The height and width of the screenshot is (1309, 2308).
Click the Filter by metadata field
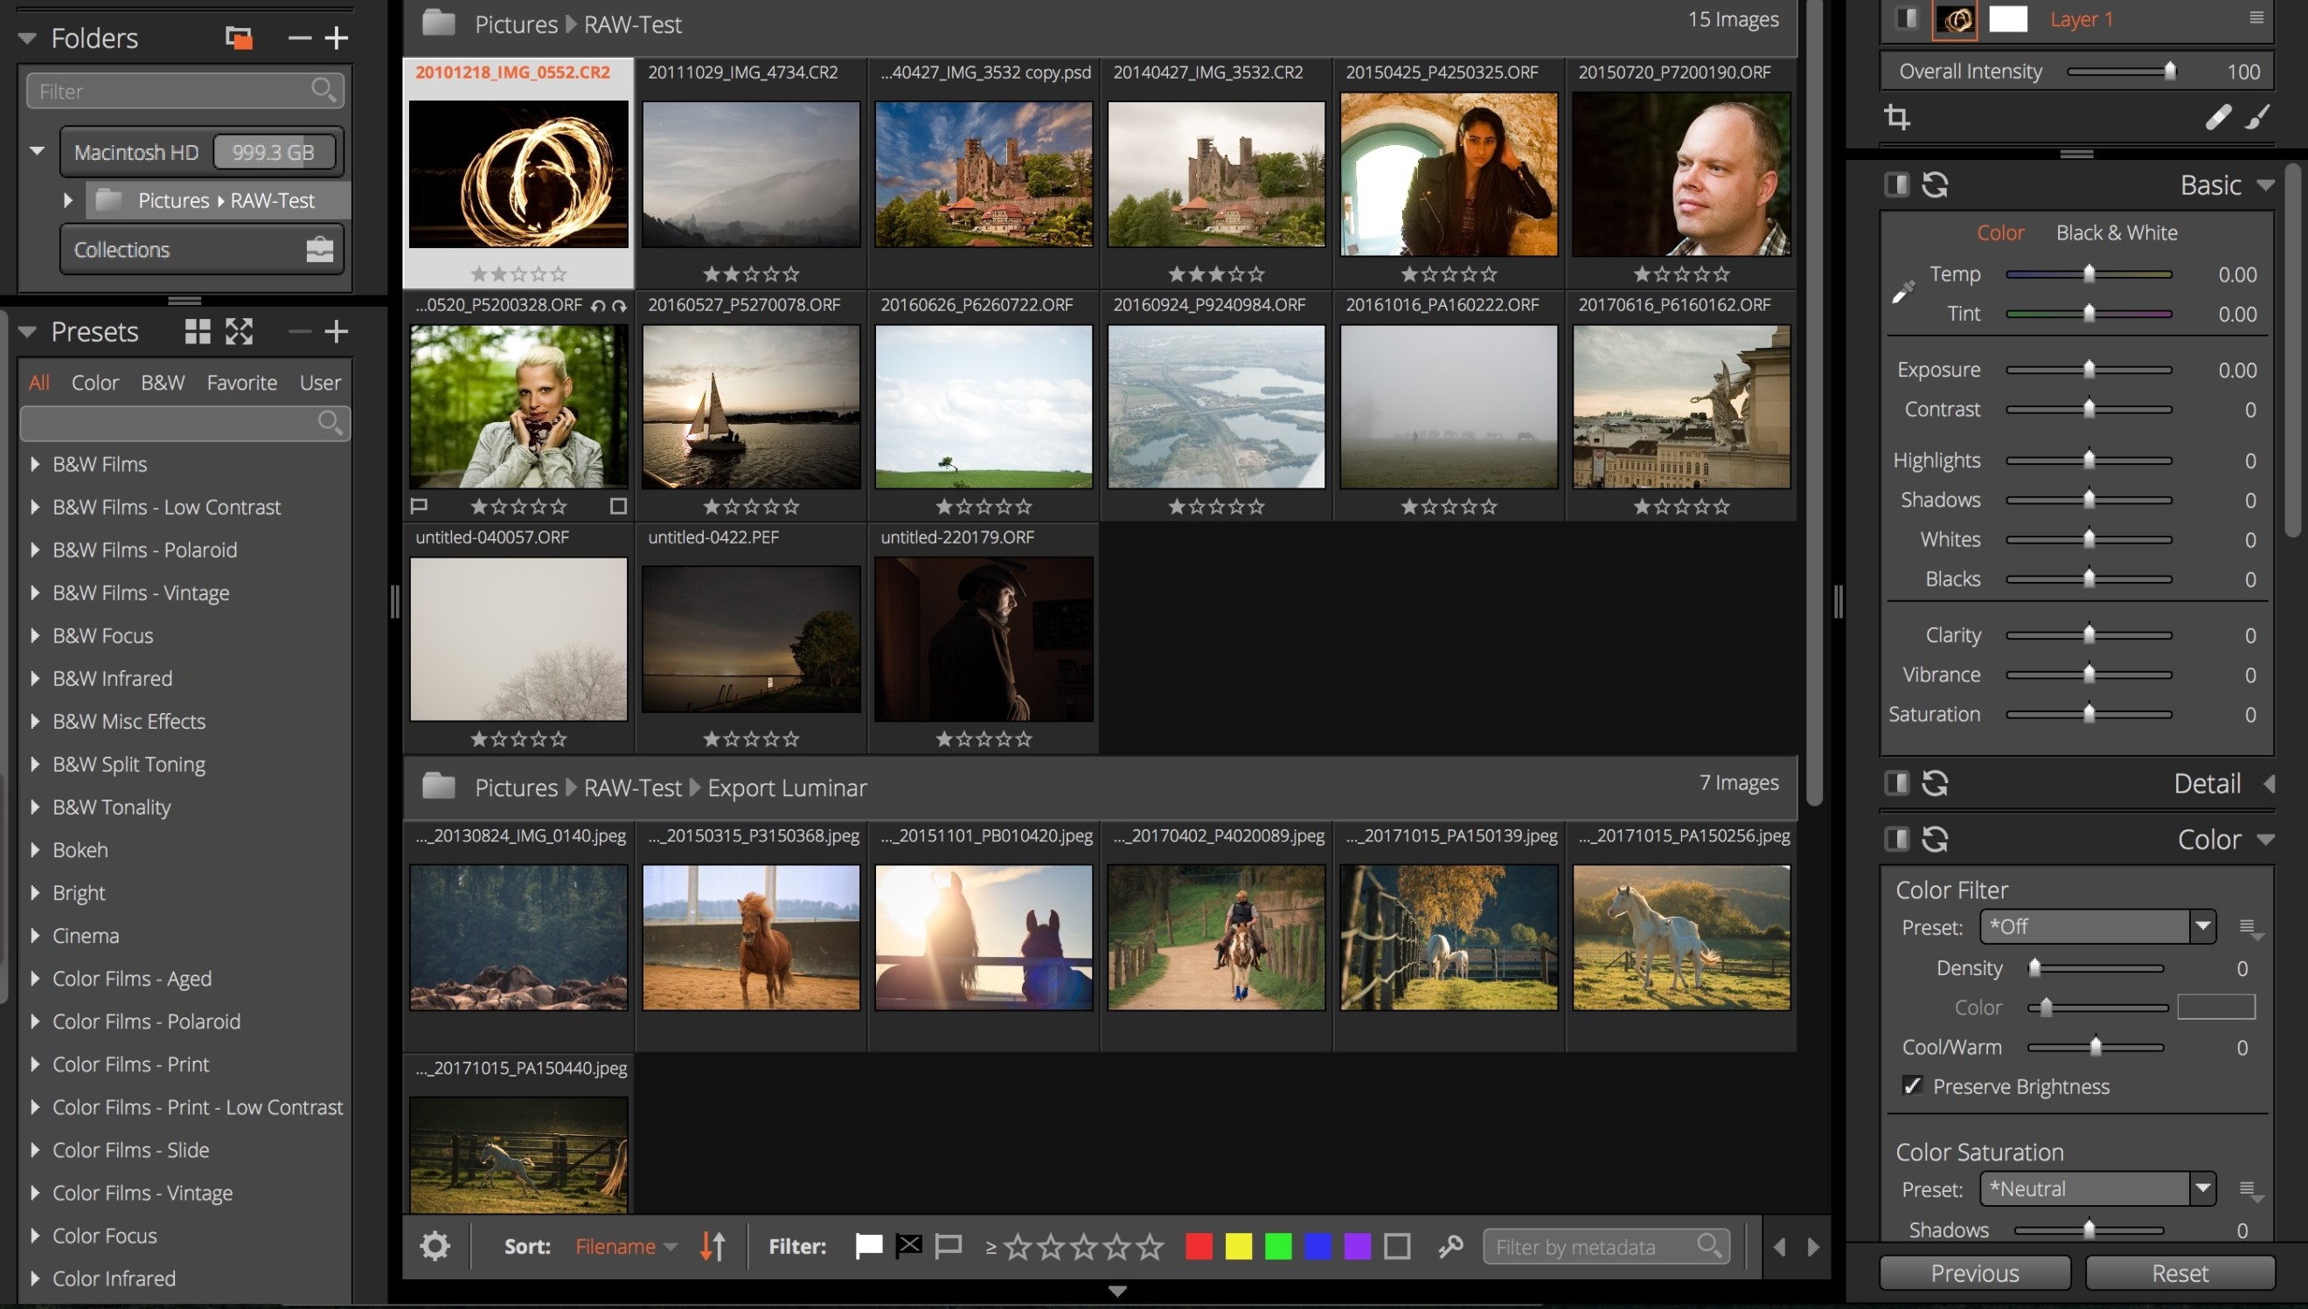pos(1605,1246)
